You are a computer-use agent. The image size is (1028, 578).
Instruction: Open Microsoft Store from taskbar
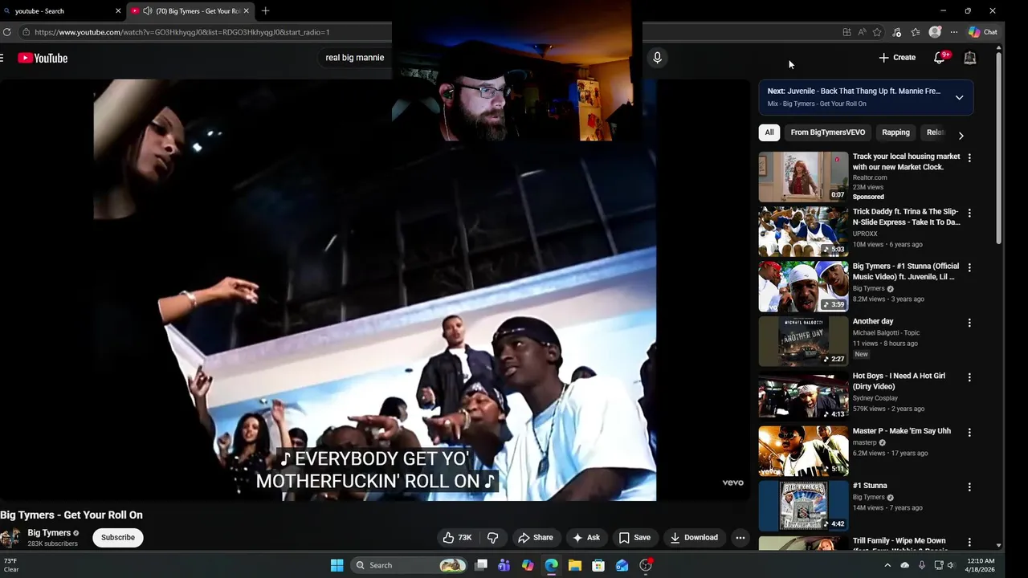pyautogui.click(x=598, y=565)
